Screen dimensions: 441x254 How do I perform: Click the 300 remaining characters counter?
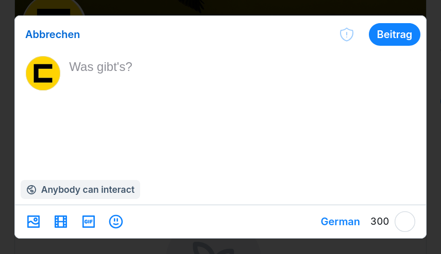coord(380,222)
